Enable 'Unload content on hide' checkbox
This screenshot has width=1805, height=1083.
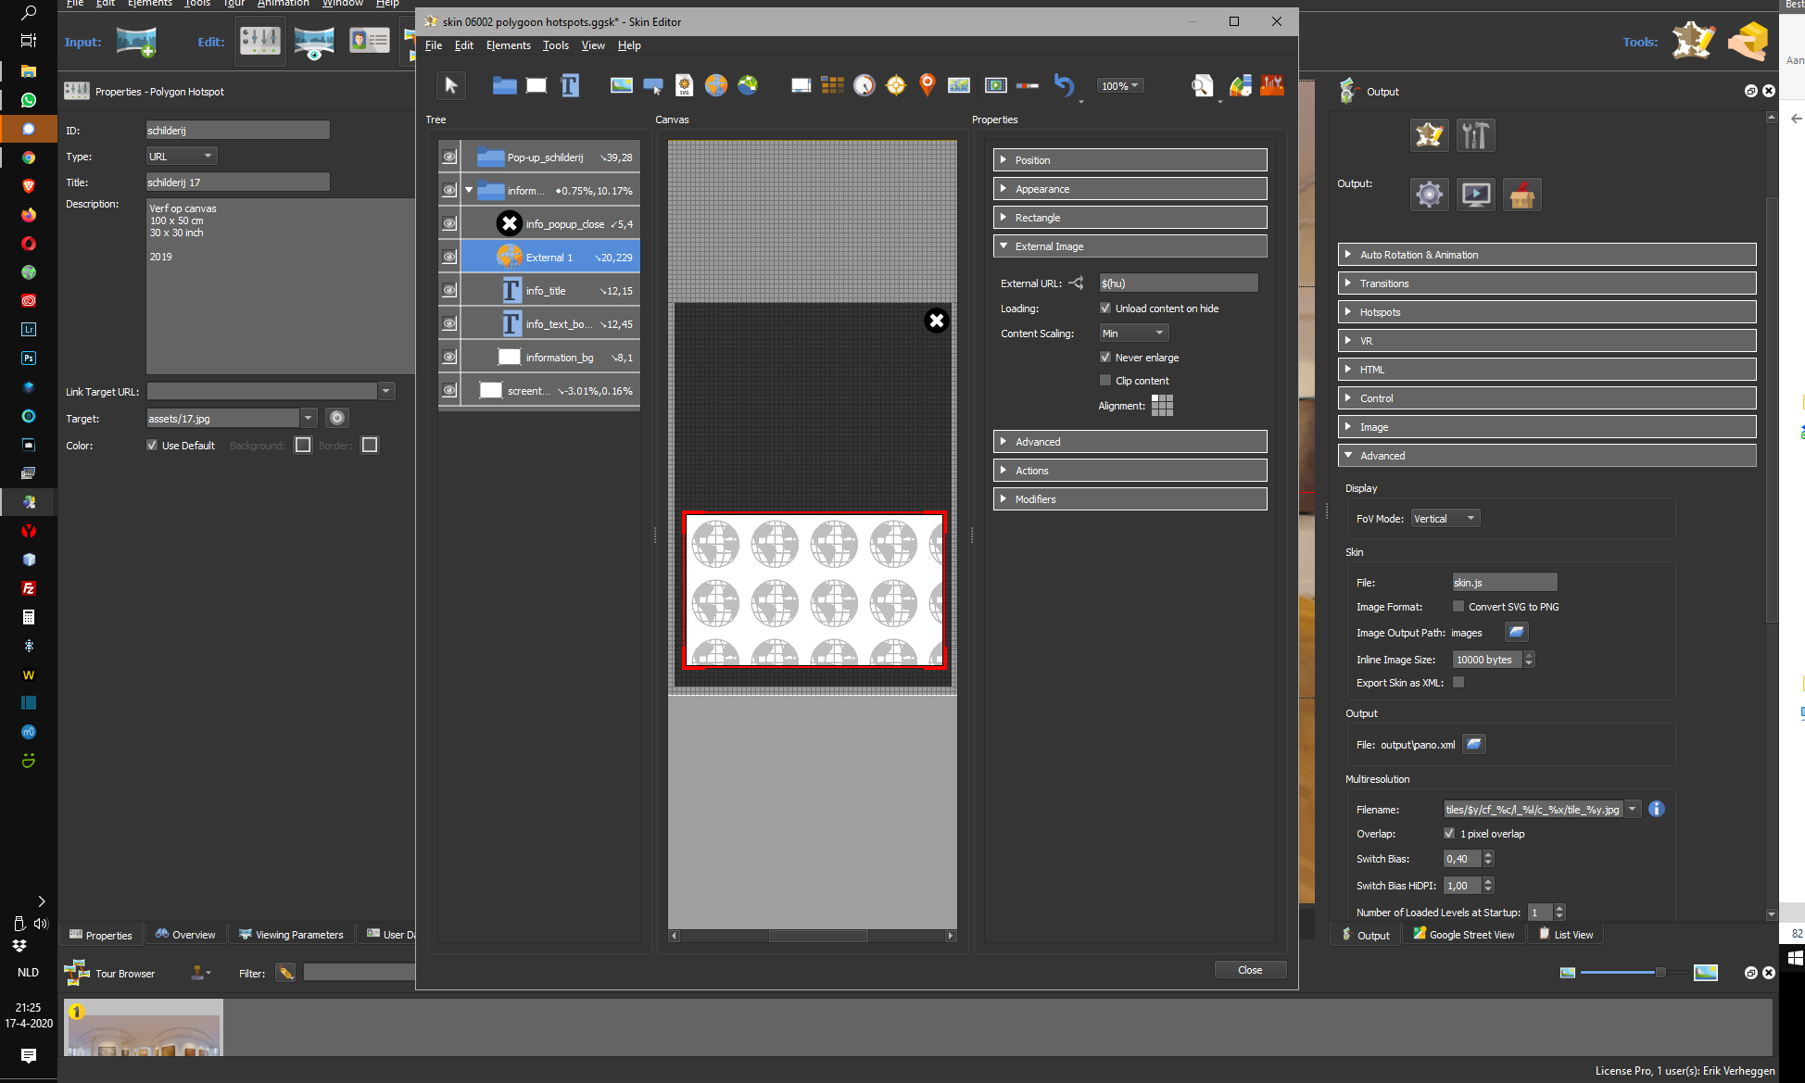pyautogui.click(x=1104, y=309)
